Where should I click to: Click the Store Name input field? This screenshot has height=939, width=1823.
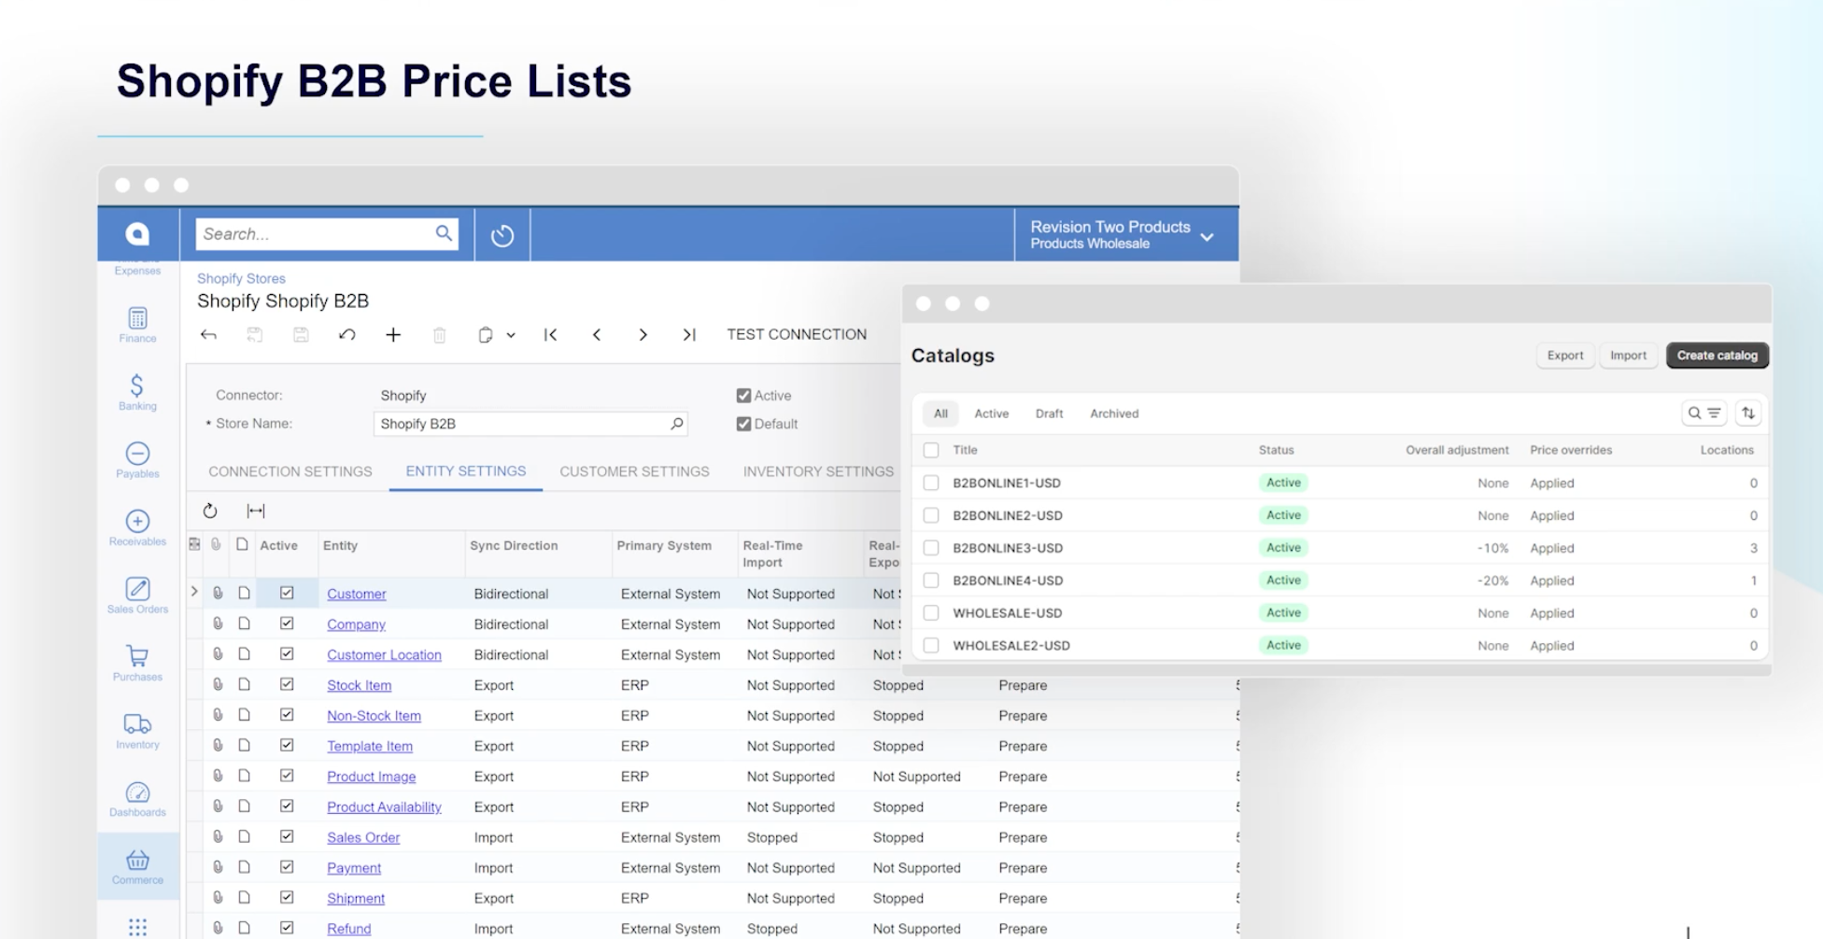(x=530, y=424)
